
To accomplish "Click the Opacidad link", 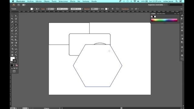I will point(87,9).
